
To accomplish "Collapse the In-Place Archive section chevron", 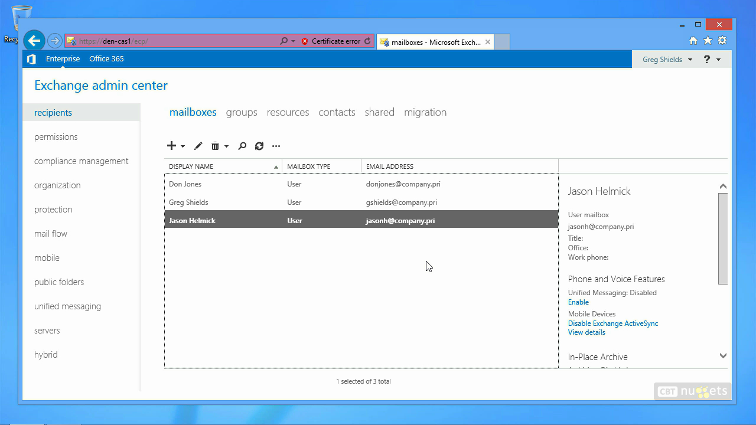I will 723,356.
